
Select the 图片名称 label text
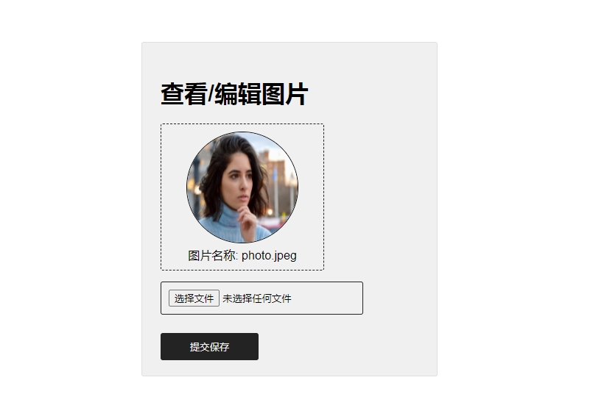[x=211, y=256]
